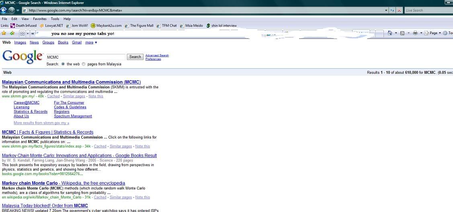The image size is (453, 212).
Task: Click the Refresh page icon
Action: click(x=393, y=10)
